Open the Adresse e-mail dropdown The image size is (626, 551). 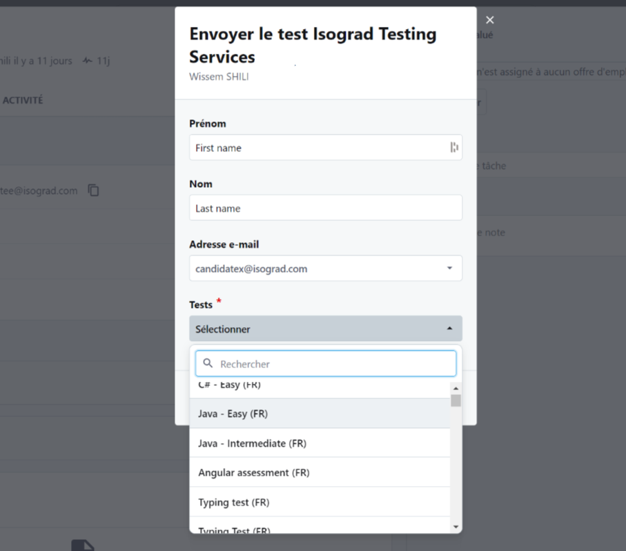click(326, 268)
